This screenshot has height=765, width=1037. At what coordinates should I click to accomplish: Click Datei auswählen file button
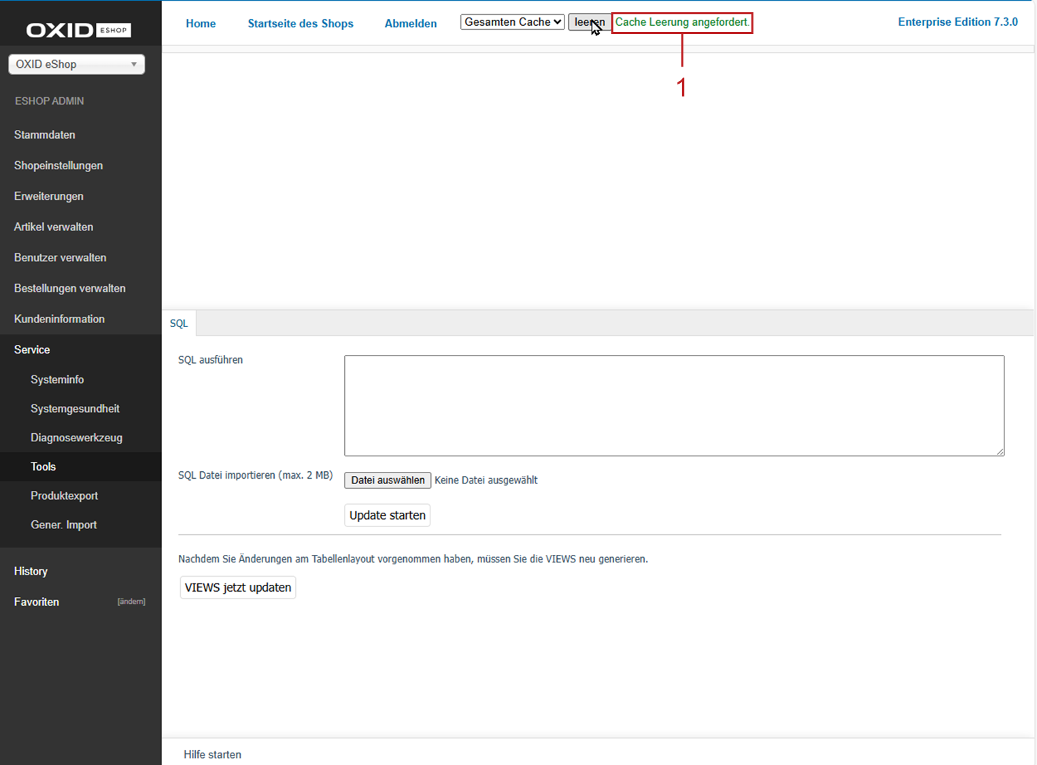click(x=388, y=480)
